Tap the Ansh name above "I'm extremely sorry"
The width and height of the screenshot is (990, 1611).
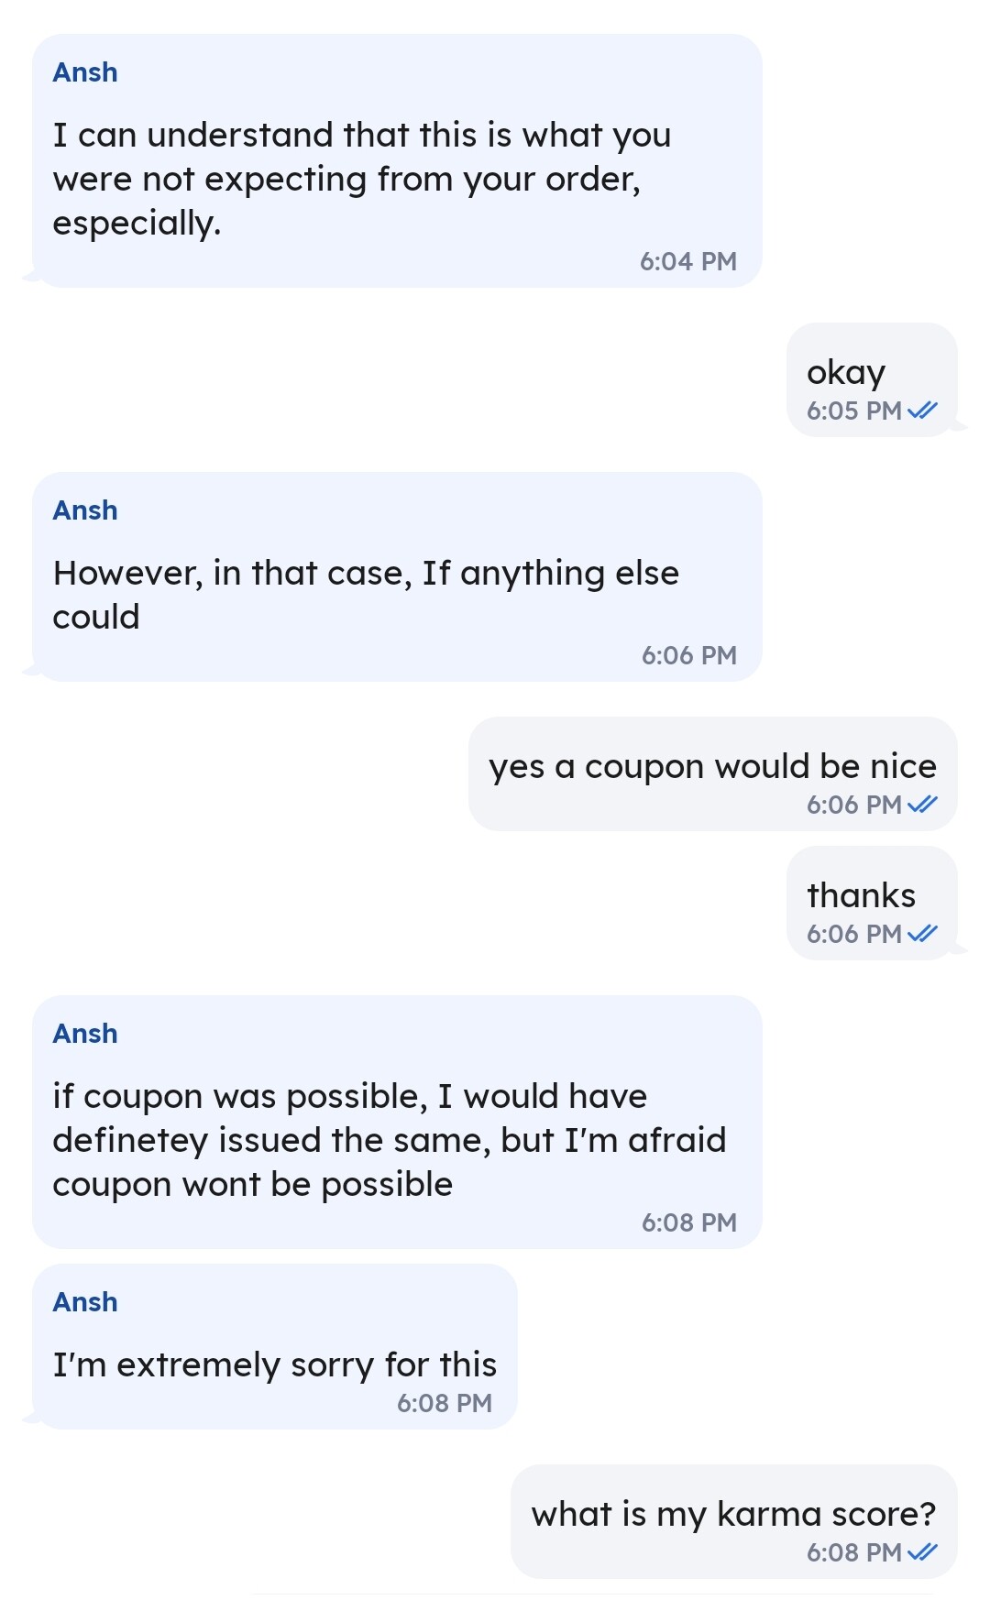tap(85, 1302)
